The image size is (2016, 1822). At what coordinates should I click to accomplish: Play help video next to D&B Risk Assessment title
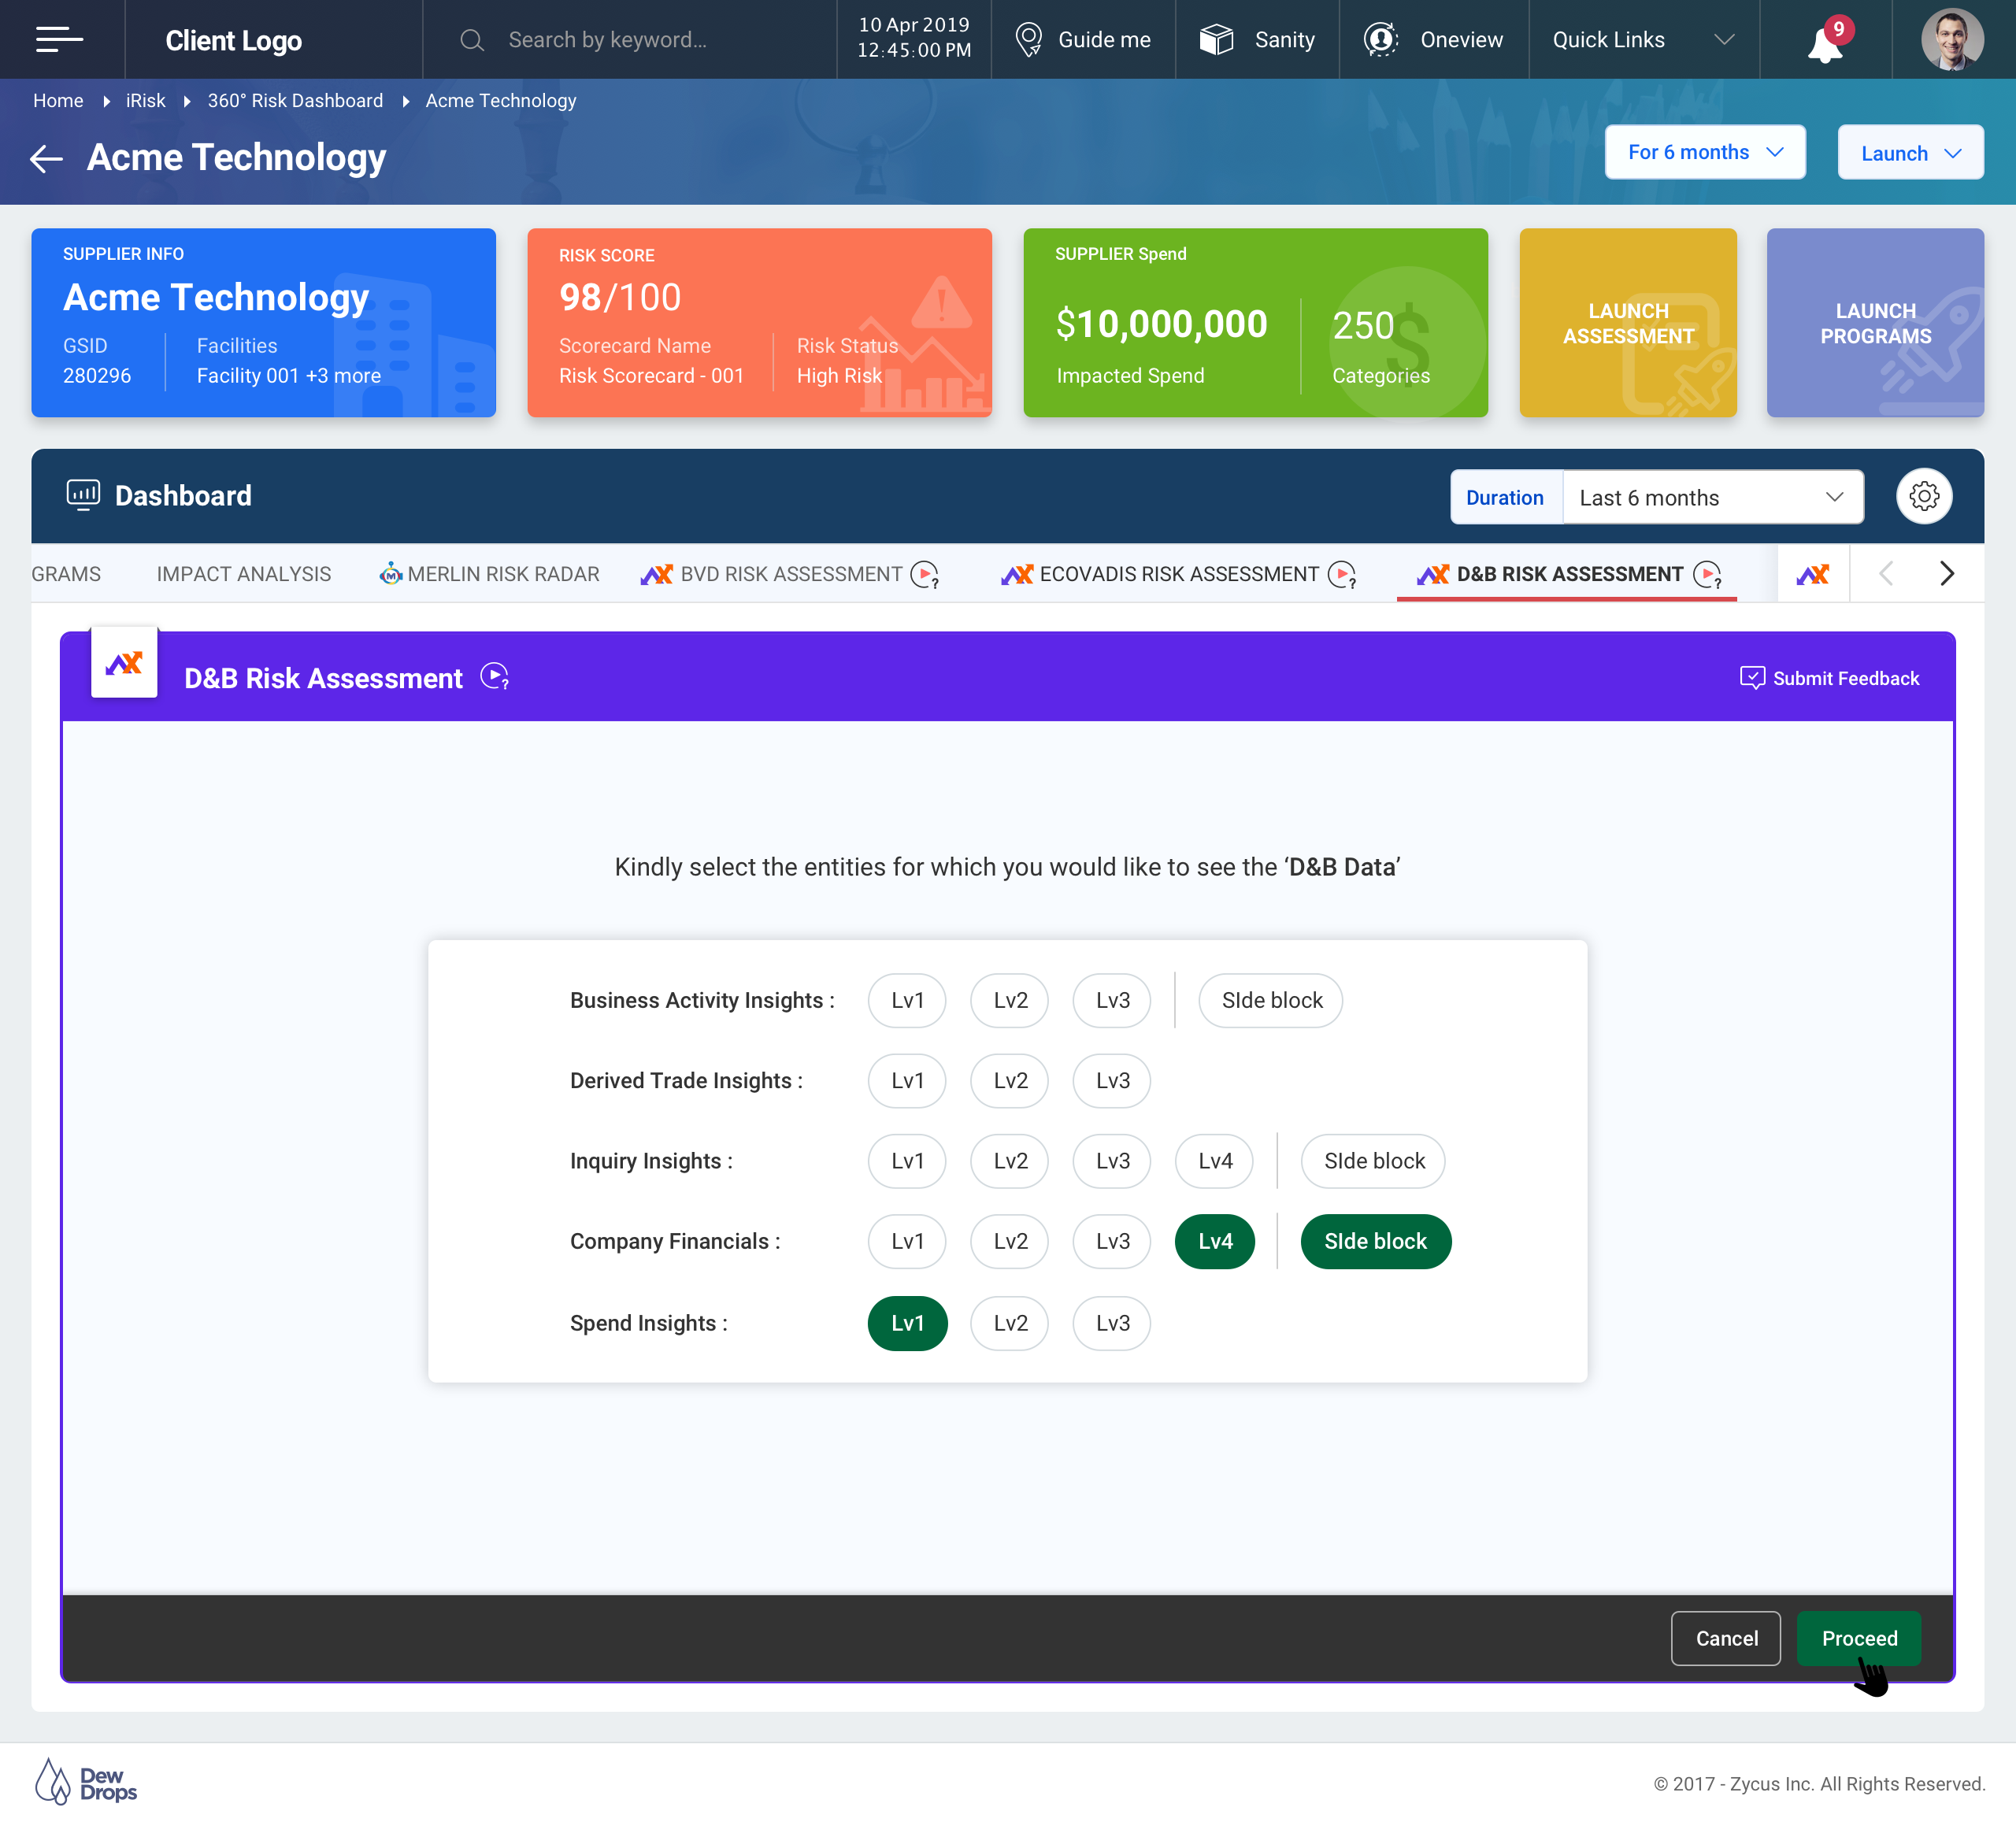pyautogui.click(x=494, y=677)
